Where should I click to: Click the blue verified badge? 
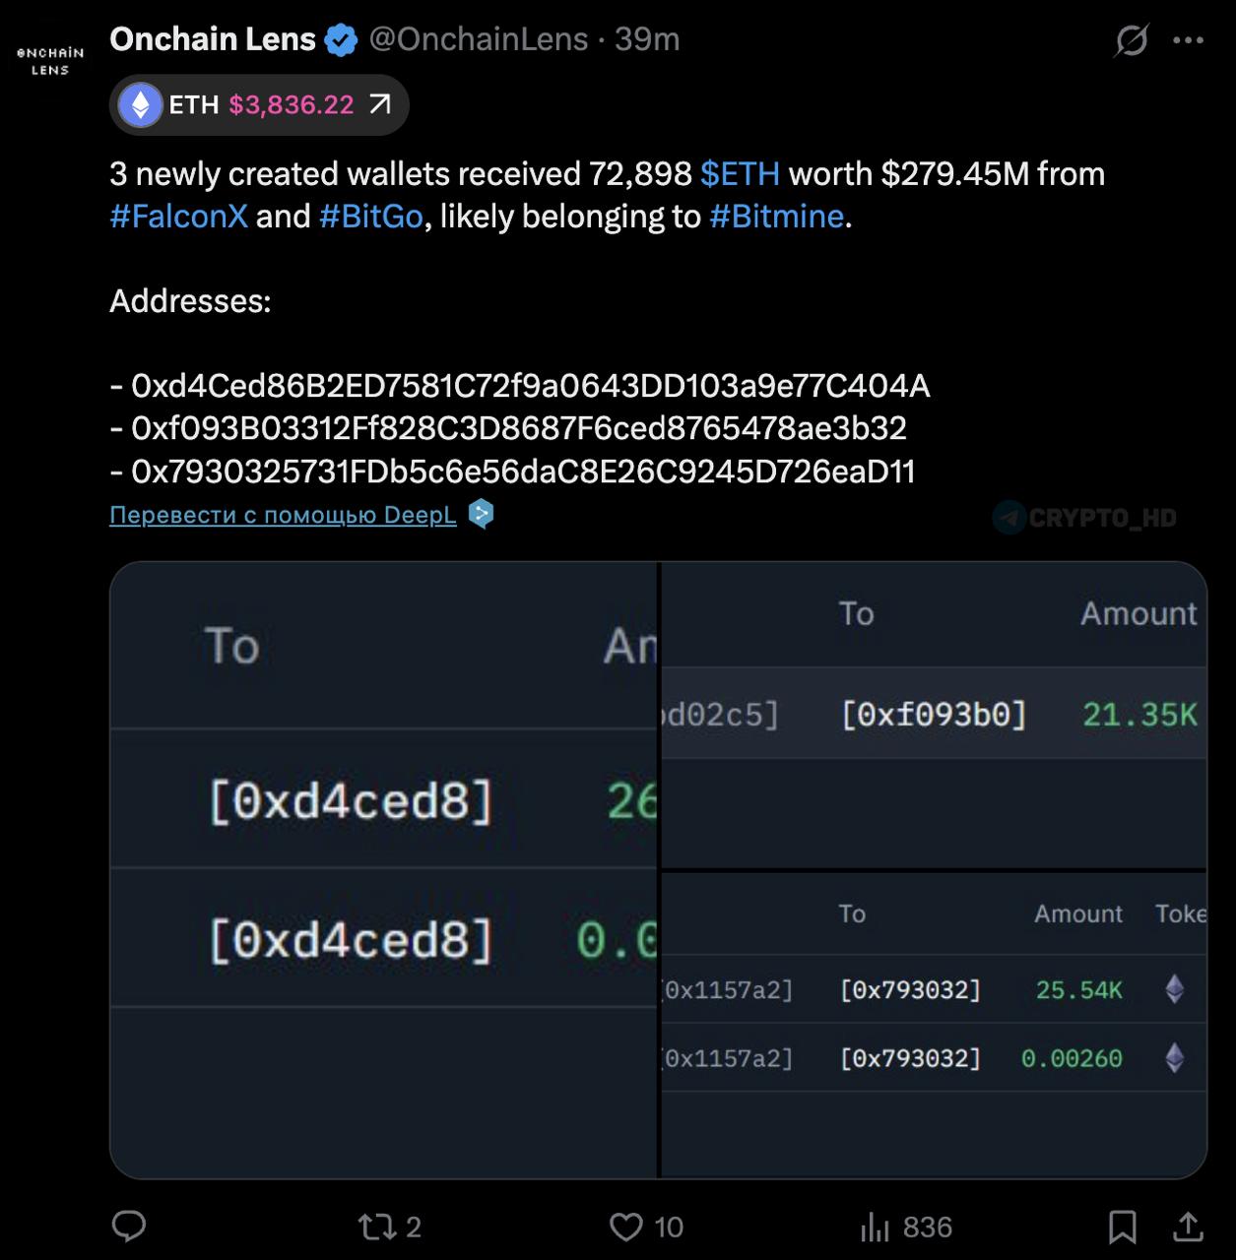click(342, 40)
